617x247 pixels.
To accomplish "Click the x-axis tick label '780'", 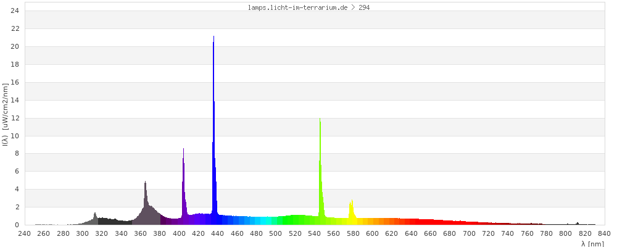I will click(x=547, y=233).
